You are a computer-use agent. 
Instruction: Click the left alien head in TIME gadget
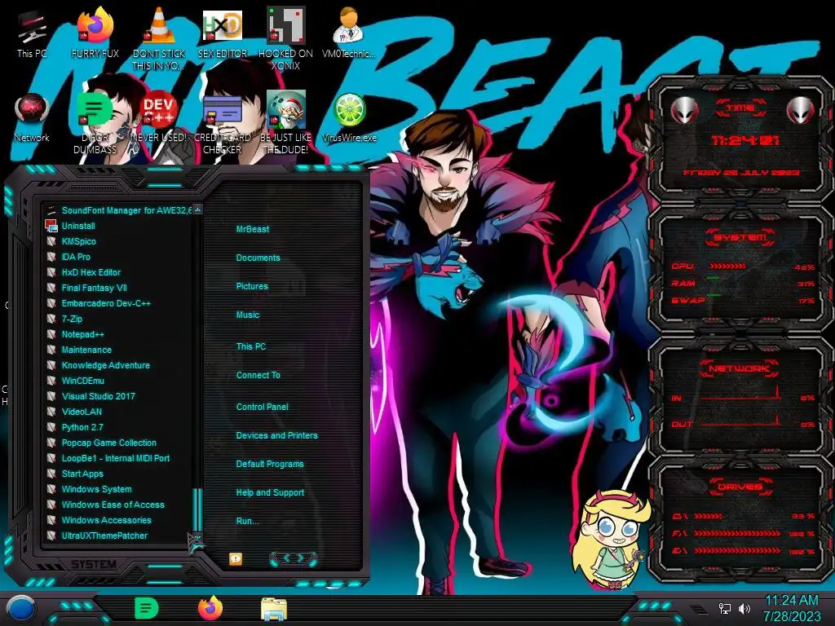685,110
